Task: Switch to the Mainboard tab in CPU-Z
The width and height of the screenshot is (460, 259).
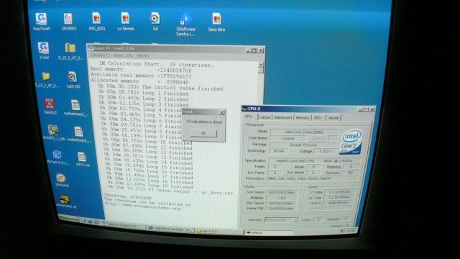Action: click(x=282, y=117)
